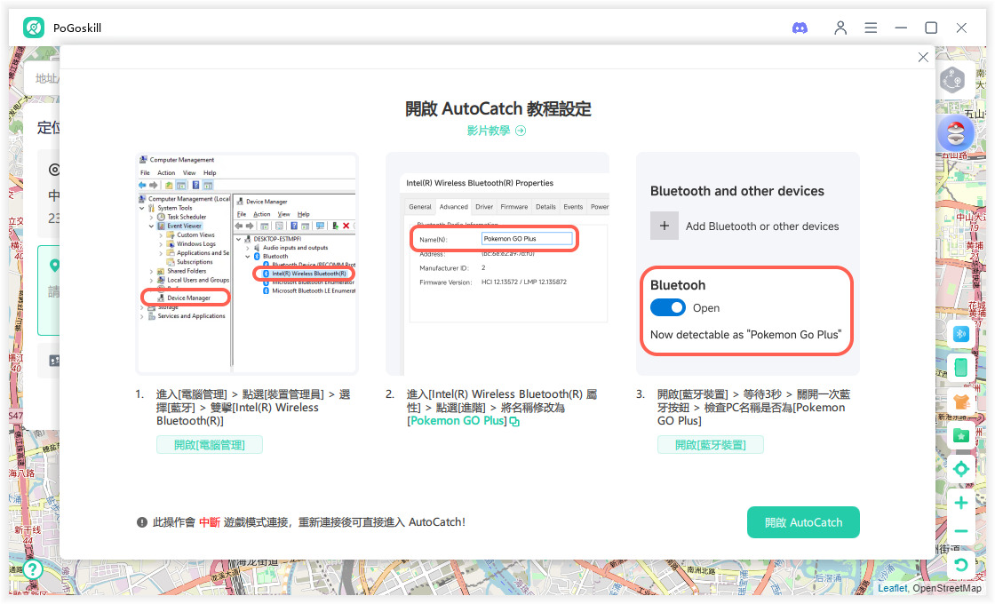Open the 影片教學 video tutorial link
The image size is (995, 604).
point(488,131)
